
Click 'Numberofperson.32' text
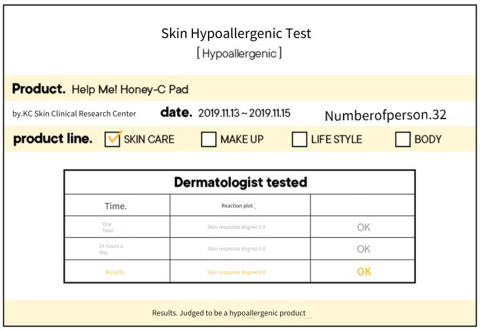pos(385,115)
